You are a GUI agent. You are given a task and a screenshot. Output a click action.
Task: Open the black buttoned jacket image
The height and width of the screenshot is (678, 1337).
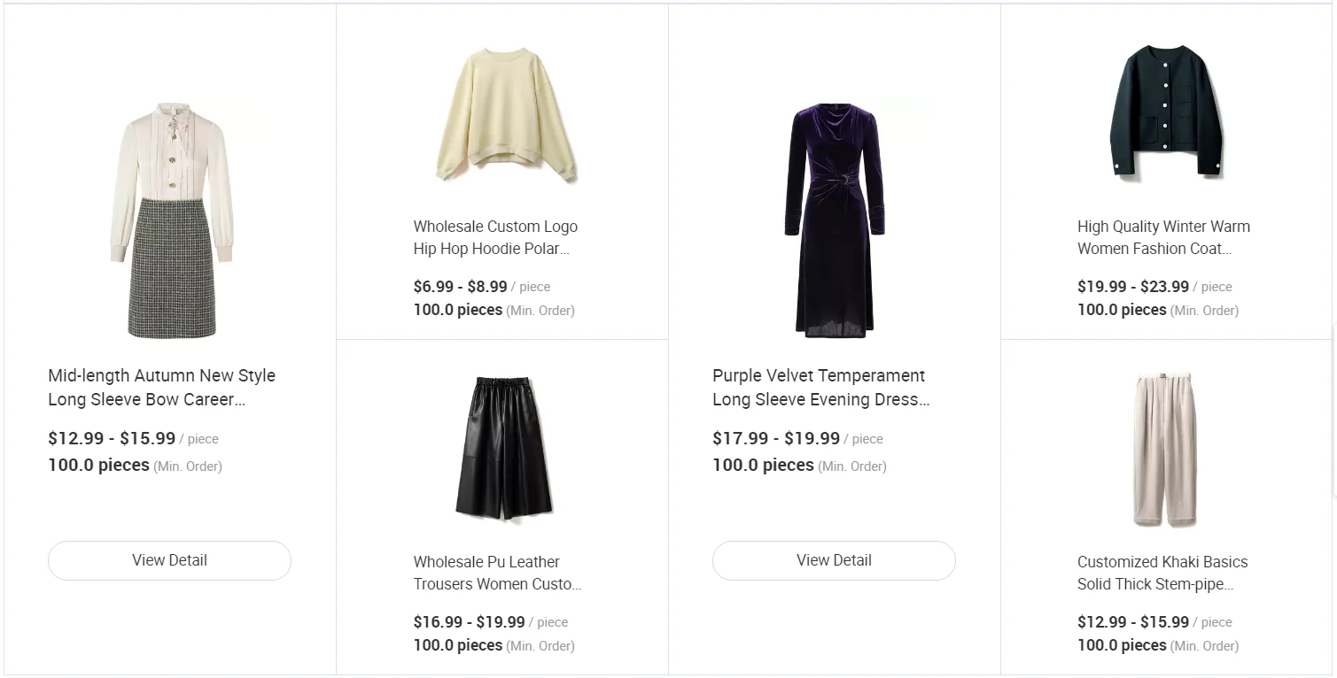click(x=1166, y=110)
